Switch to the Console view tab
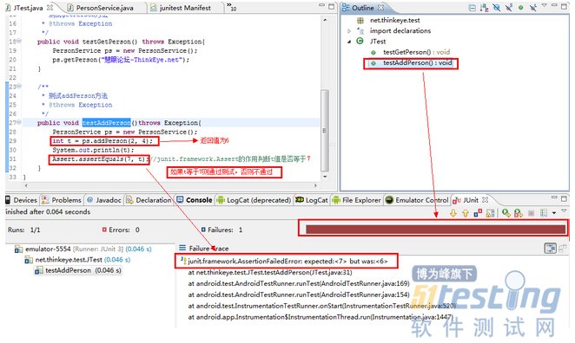 195,200
